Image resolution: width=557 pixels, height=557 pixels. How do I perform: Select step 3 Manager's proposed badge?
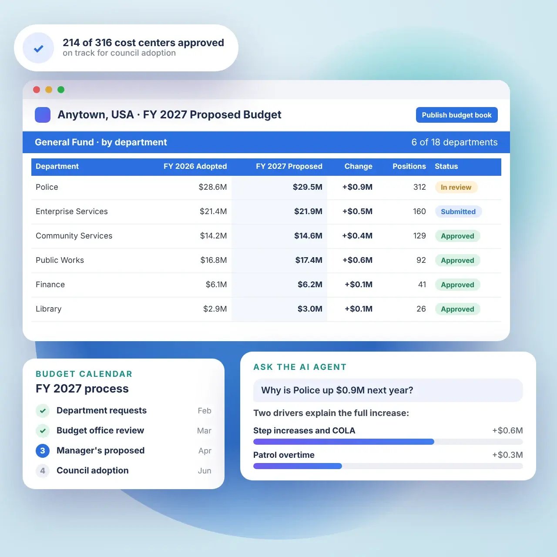(x=43, y=450)
